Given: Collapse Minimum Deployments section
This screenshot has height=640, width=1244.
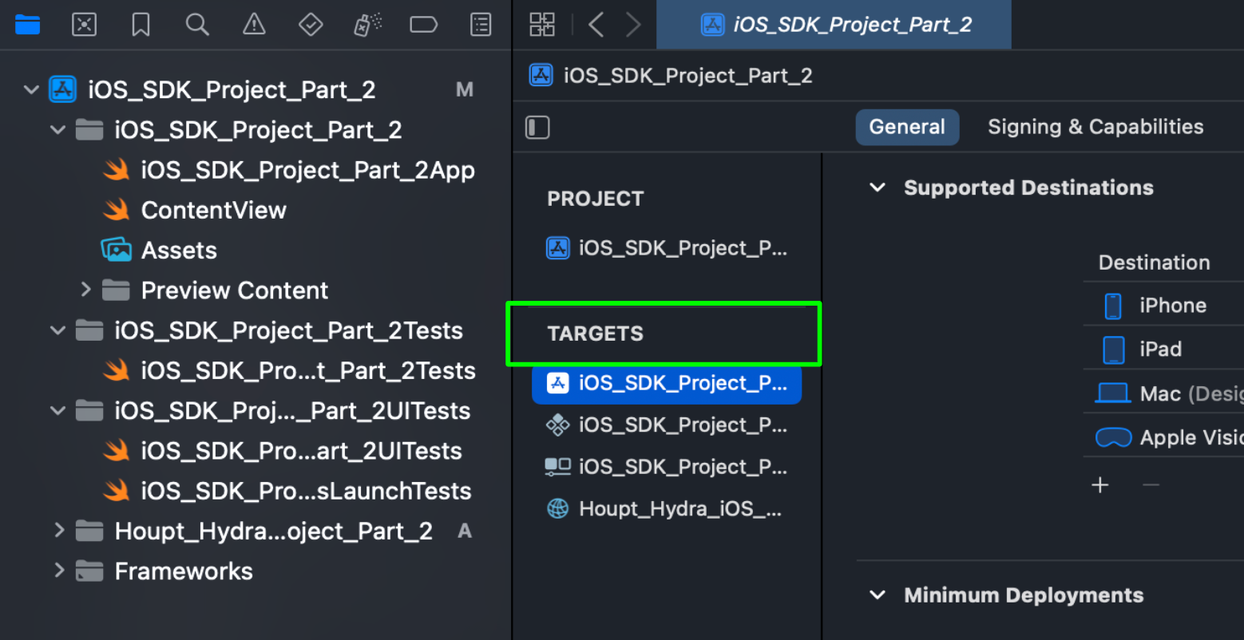Looking at the screenshot, I should click(878, 595).
